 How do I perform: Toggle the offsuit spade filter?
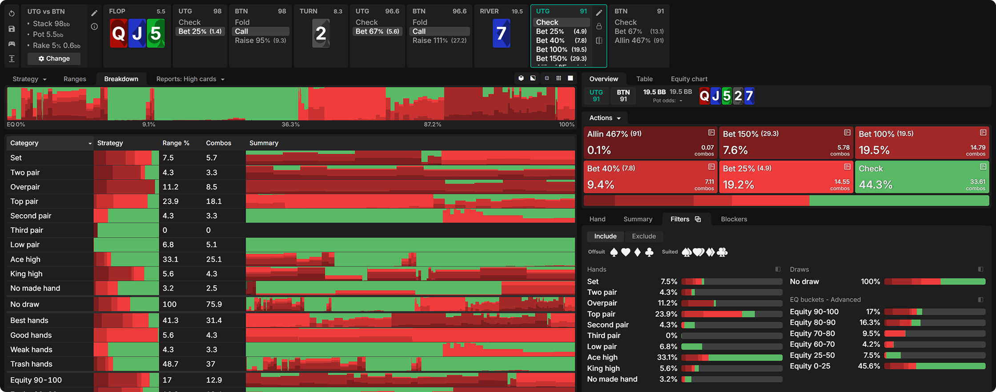point(614,252)
